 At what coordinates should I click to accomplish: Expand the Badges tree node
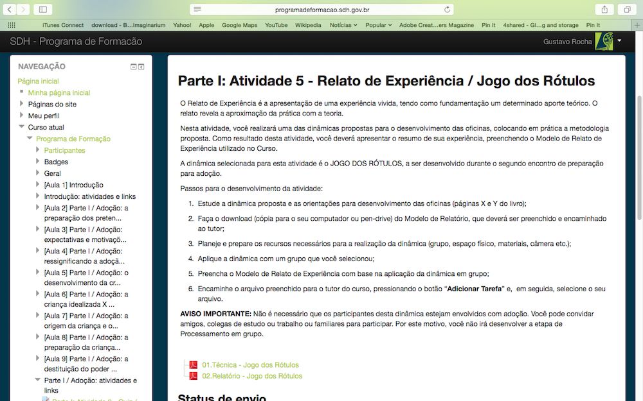pyautogui.click(x=38, y=162)
